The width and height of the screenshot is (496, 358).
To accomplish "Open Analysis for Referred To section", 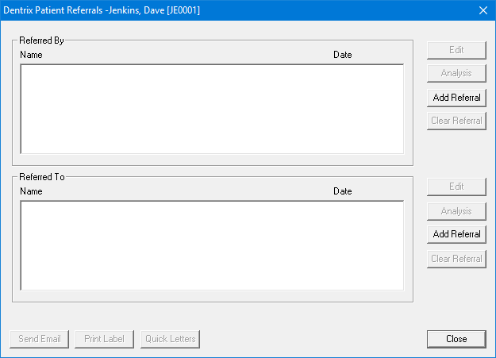I will pyautogui.click(x=456, y=210).
